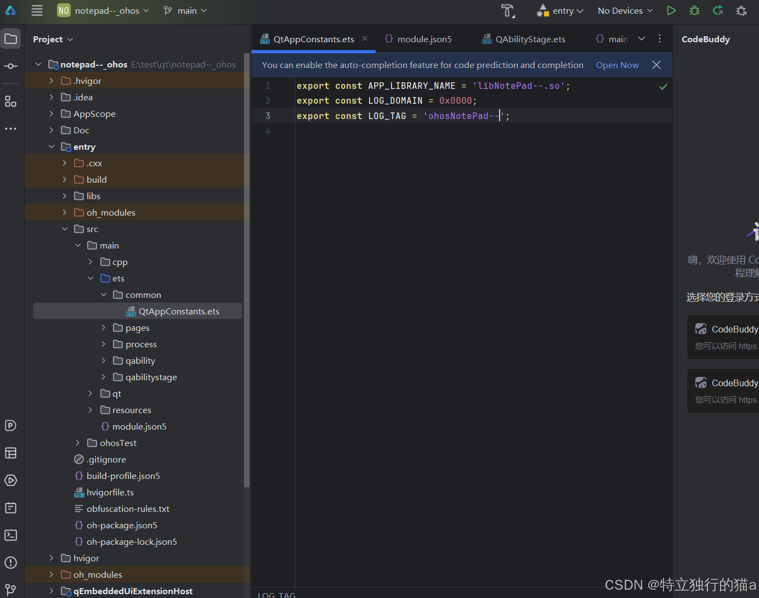Screen dimensions: 759x598
Task: Click the project tree vertical scrollbar
Action: 247,269
